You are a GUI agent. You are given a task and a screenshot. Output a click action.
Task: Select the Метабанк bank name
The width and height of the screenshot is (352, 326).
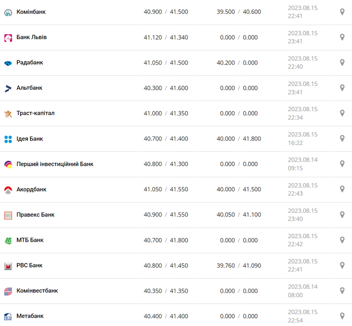30,316
